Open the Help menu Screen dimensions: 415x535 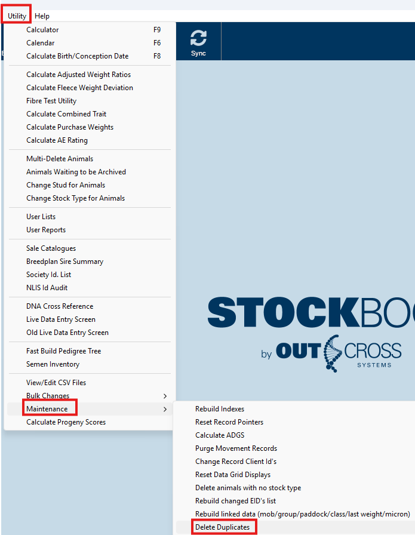point(42,16)
